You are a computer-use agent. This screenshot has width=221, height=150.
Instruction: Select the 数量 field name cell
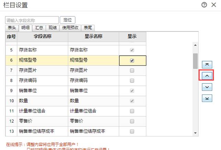pyautogui.click(x=43, y=101)
